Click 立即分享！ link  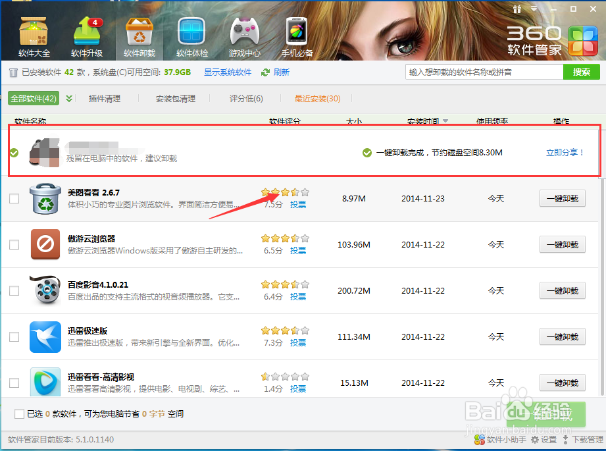[x=565, y=152]
